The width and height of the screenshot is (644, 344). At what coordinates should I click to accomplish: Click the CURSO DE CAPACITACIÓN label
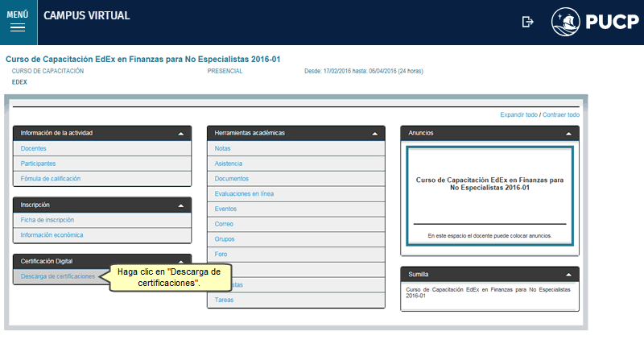[x=47, y=71]
